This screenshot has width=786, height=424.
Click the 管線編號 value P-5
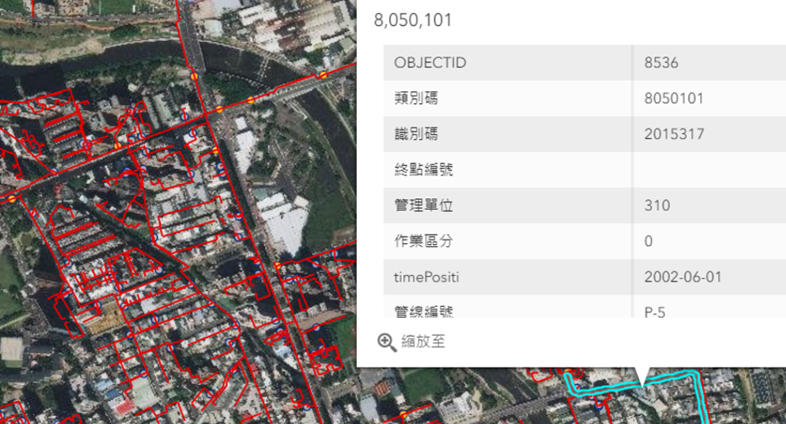click(x=654, y=311)
